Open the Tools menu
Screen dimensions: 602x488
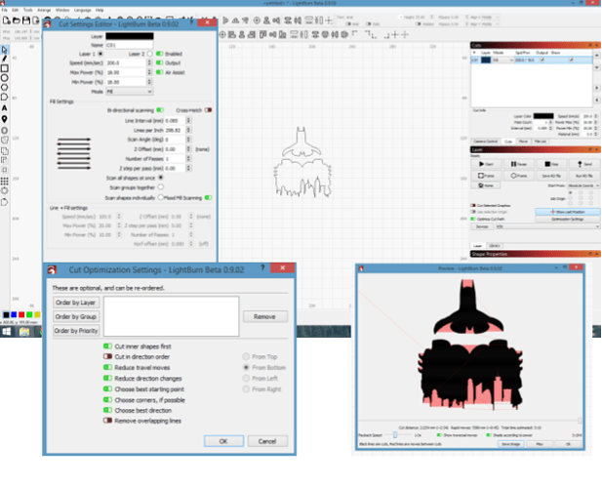point(28,10)
